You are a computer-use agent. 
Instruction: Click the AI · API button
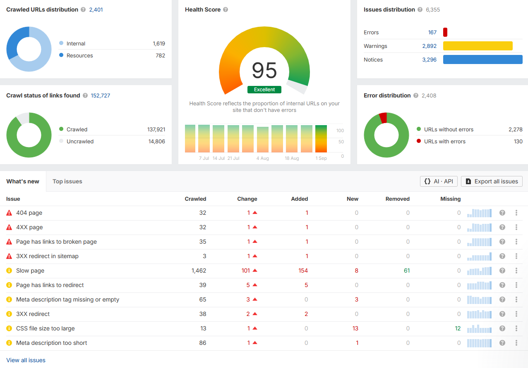(x=439, y=181)
